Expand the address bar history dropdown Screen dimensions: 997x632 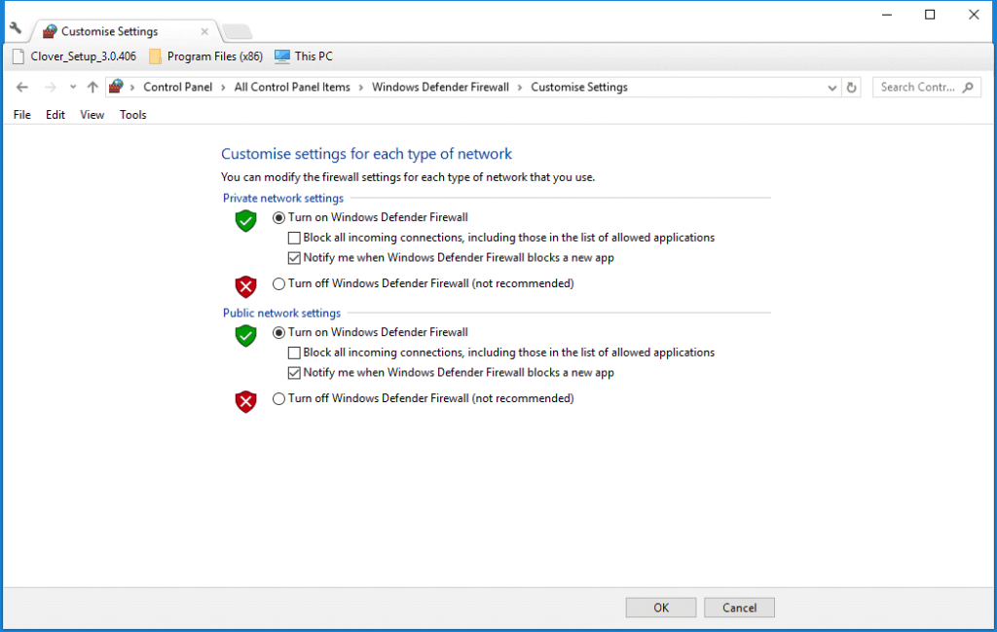coord(831,88)
